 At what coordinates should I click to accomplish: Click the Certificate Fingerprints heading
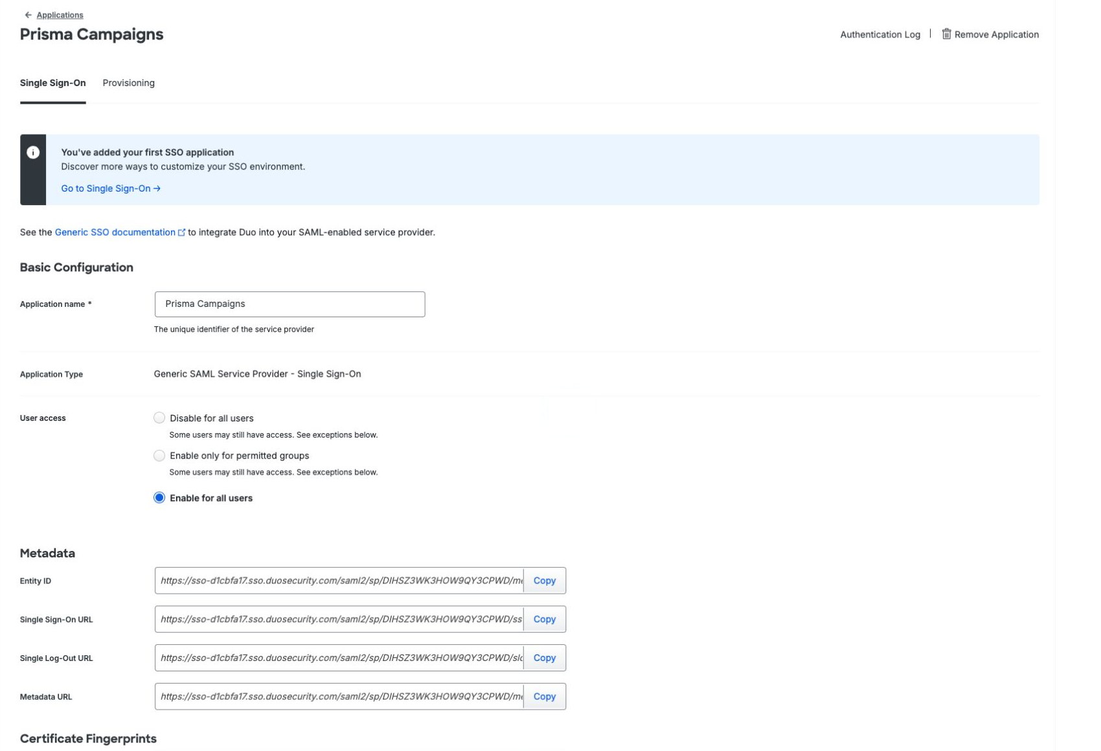88,739
